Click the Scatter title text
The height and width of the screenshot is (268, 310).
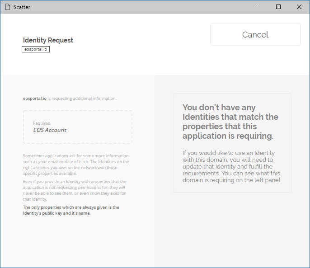[x=22, y=7]
